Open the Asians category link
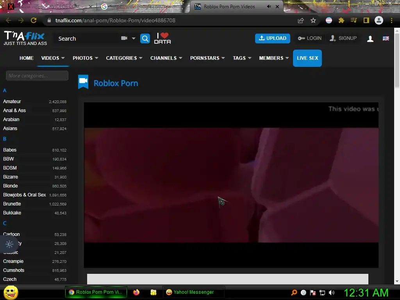 [10, 128]
